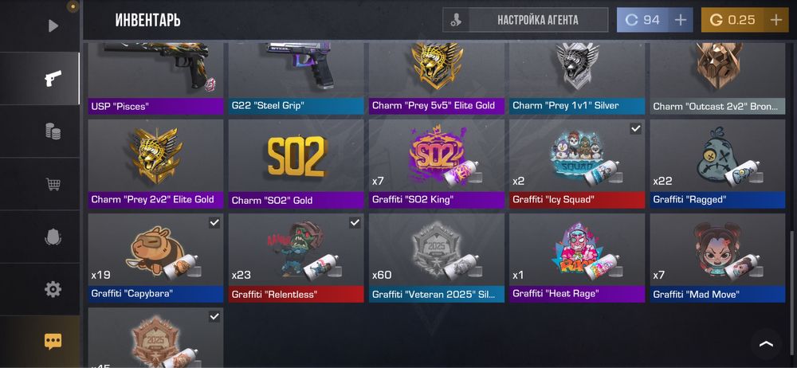
Task: Open the chat bubble messages icon
Action: pos(53,342)
